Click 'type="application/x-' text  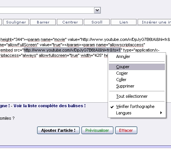141,50
